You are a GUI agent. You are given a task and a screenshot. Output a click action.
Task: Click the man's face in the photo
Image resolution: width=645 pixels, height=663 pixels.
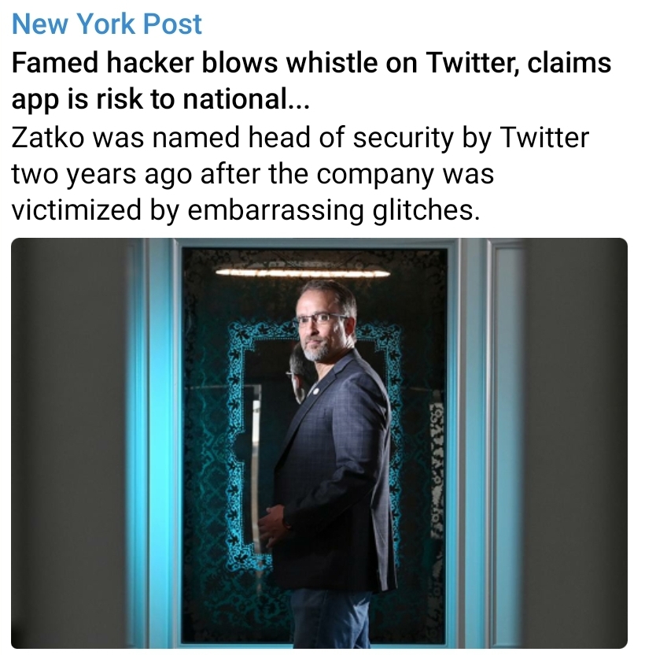click(322, 325)
